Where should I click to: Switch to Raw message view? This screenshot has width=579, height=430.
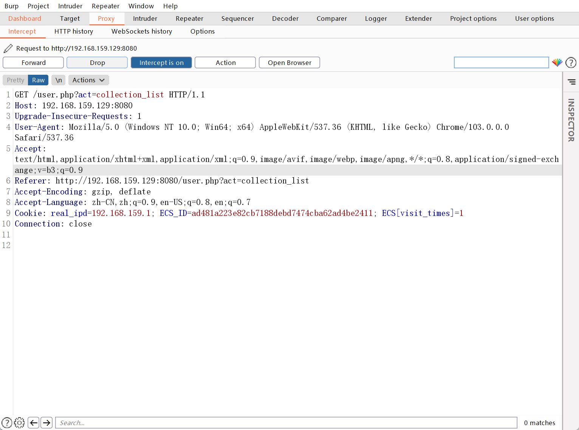coord(38,80)
